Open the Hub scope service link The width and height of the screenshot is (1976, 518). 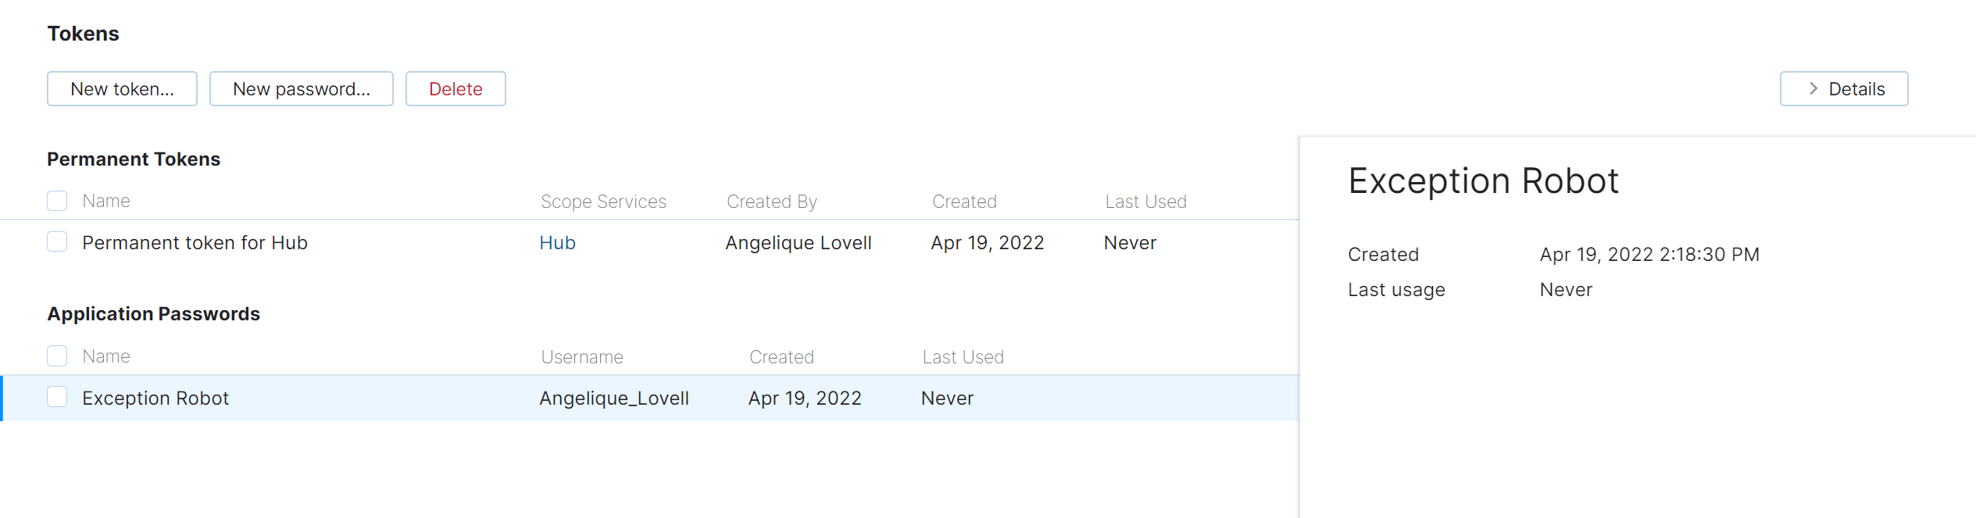click(557, 243)
